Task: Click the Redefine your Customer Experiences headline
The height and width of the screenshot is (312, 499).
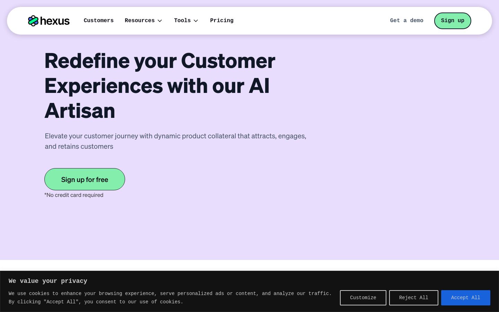Action: (x=160, y=86)
